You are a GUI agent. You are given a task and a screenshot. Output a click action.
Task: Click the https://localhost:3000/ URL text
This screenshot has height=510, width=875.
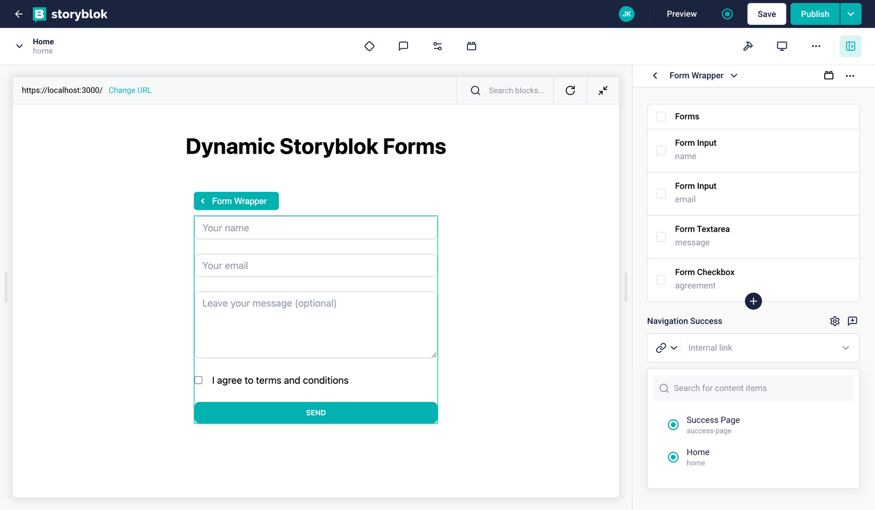click(x=62, y=91)
